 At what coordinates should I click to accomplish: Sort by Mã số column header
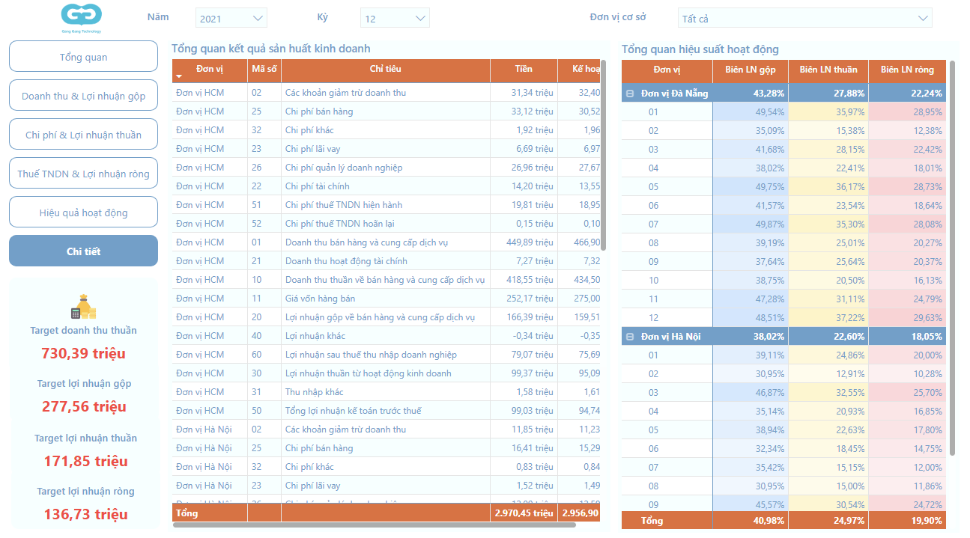[264, 69]
